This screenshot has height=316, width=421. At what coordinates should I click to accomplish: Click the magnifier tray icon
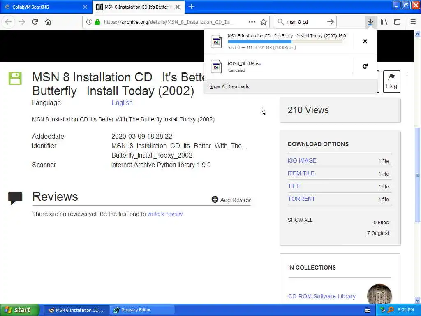(391, 310)
